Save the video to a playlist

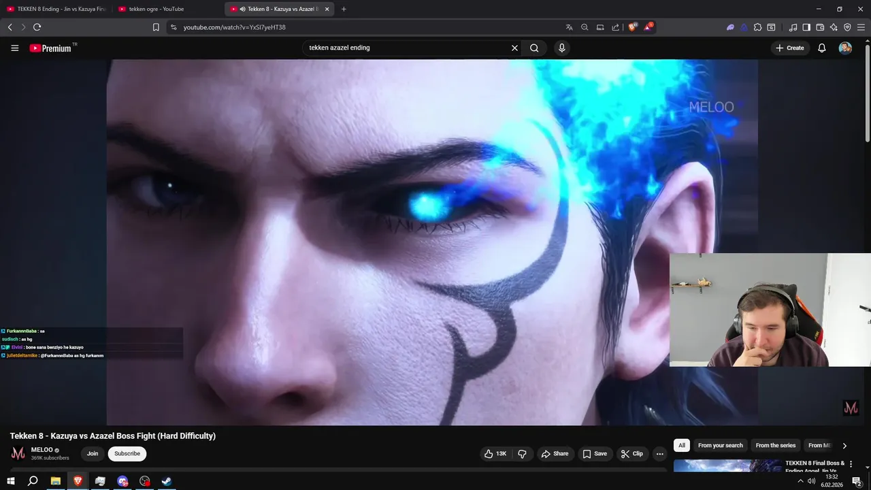click(595, 454)
